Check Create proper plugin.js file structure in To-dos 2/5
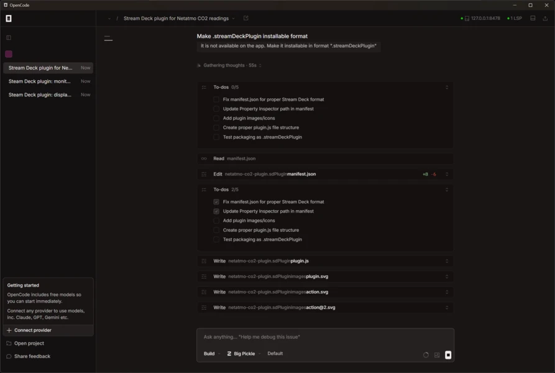 (216, 230)
